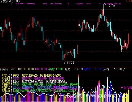This screenshot has height=102, width=132.
Task: Click the 【洗盘】白芯 legend line
Action: [x=34, y=81]
